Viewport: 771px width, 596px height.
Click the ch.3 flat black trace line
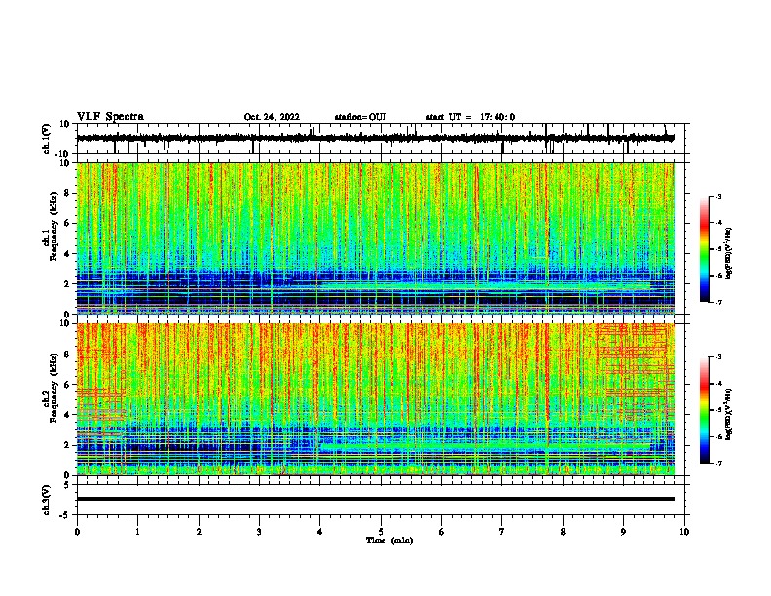[376, 499]
